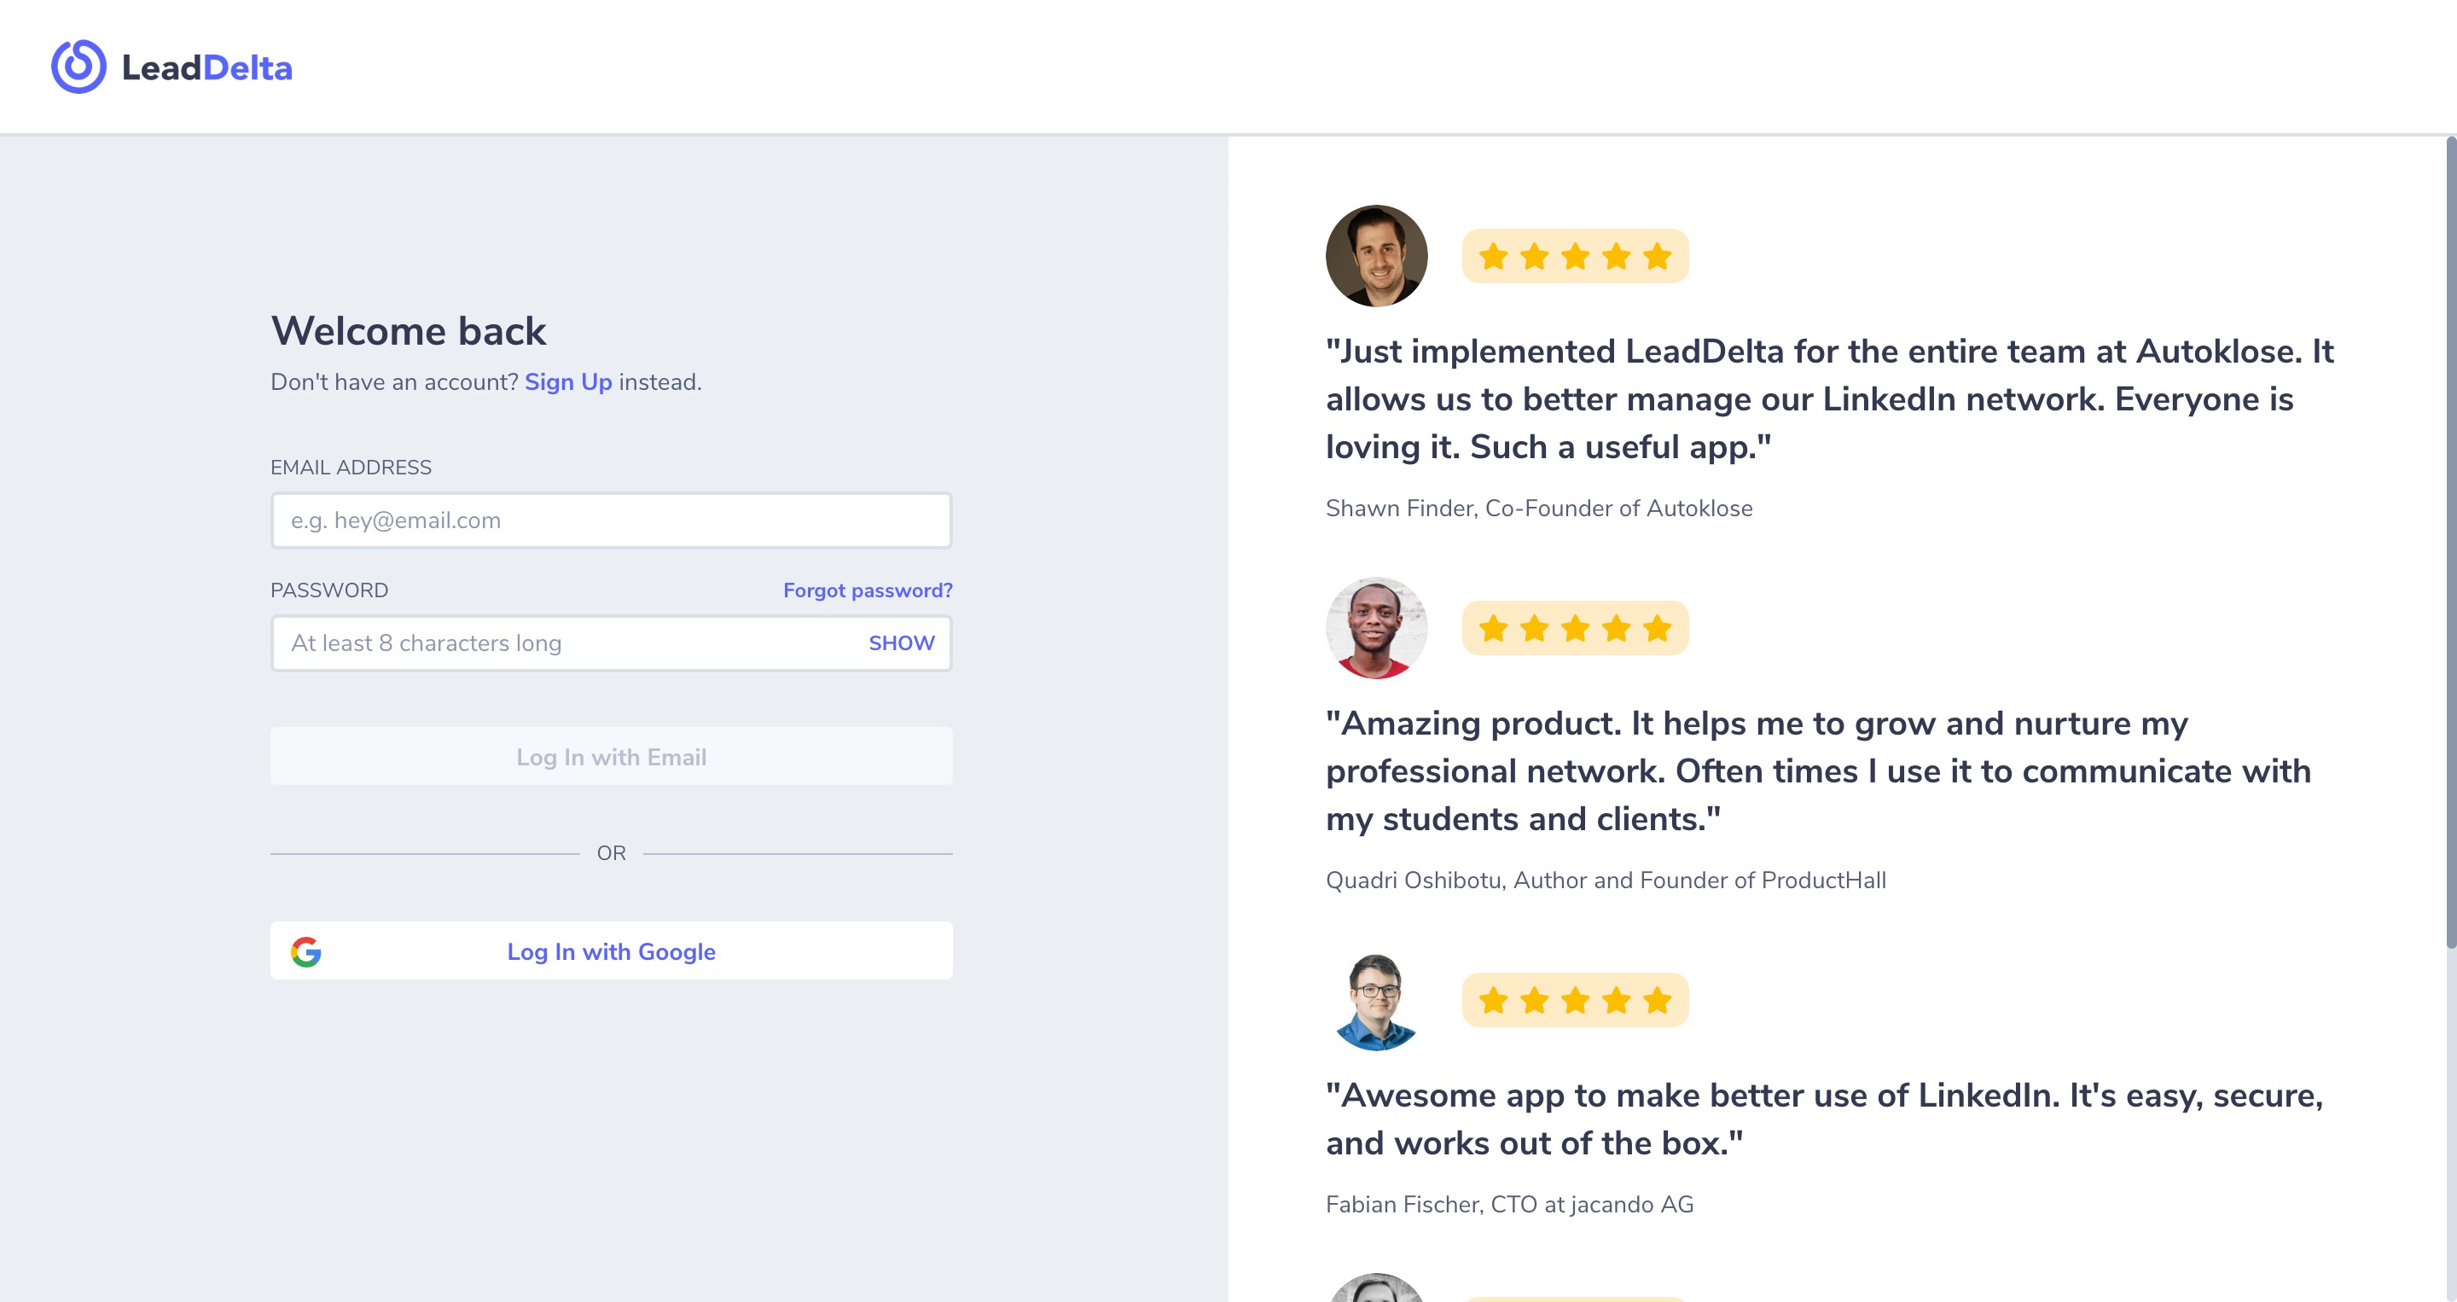Open the Forgot password? link
The image size is (2457, 1302).
click(x=867, y=590)
